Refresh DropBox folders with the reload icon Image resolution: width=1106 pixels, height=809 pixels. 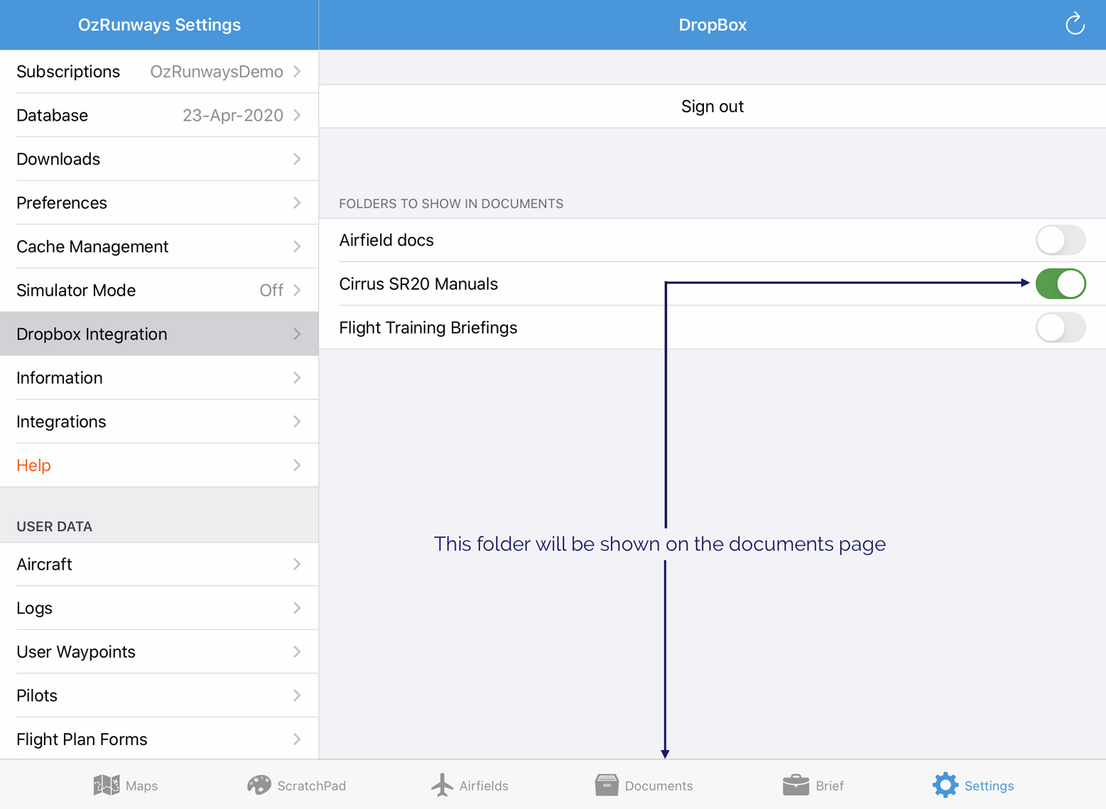pos(1075,23)
